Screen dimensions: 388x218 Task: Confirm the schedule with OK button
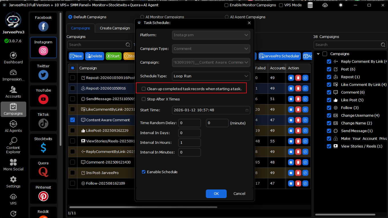click(216, 194)
